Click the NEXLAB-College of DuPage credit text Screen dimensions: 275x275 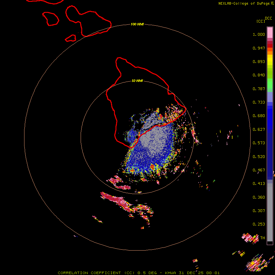coord(244,3)
